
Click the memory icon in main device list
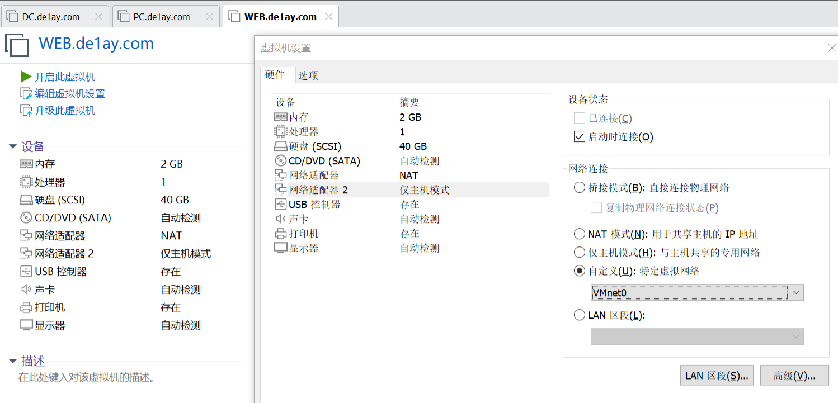[26, 164]
